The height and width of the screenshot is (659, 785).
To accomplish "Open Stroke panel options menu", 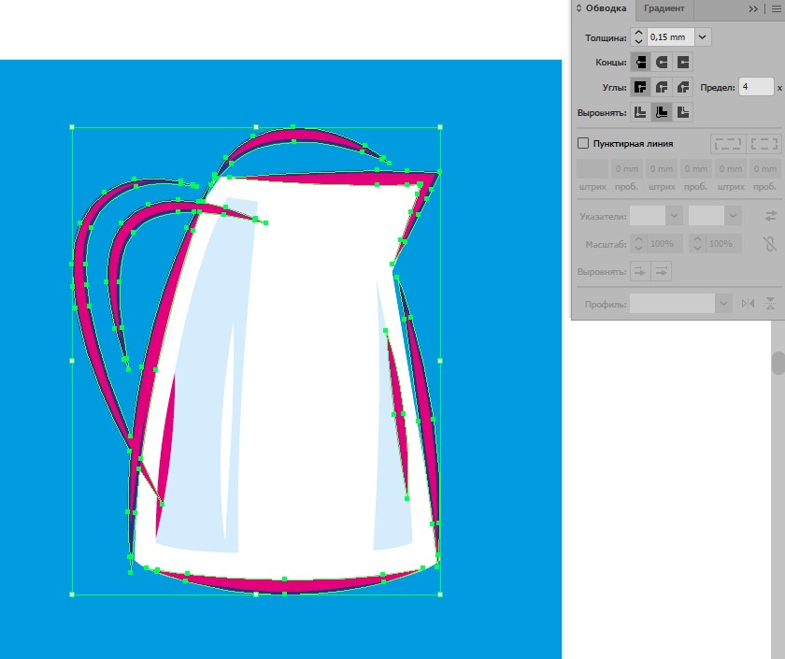I will 776,8.
